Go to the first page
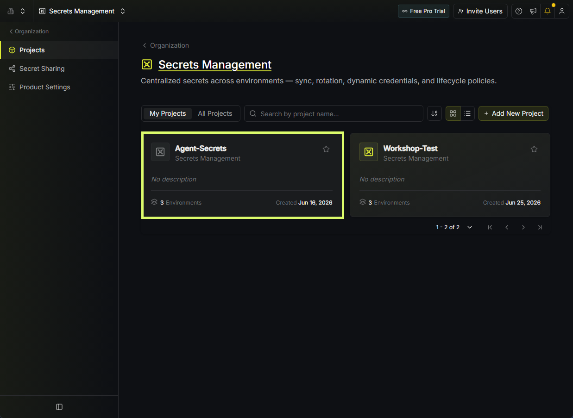The image size is (573, 418). [490, 227]
